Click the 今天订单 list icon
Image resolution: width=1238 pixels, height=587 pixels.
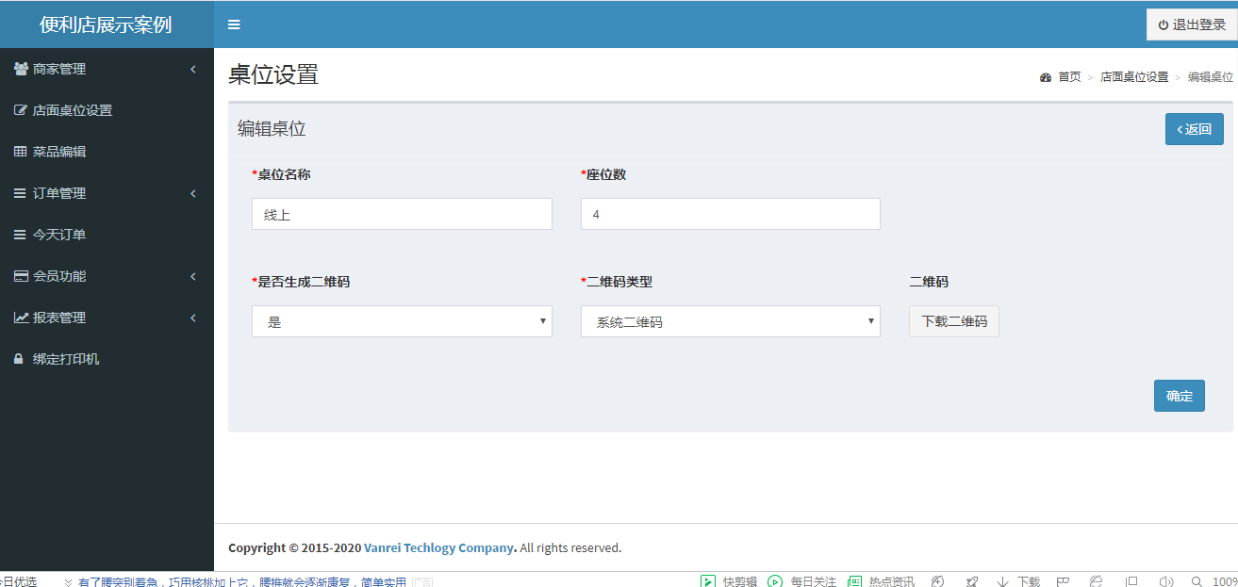21,235
